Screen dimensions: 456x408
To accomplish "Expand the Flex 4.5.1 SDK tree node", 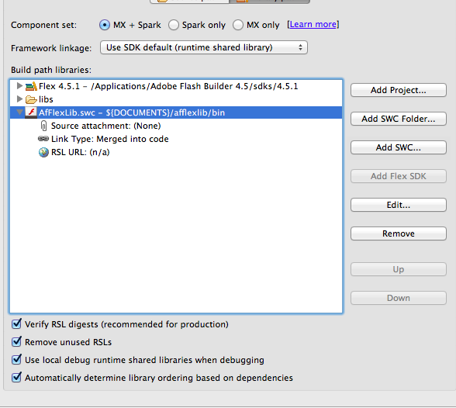I will (19, 86).
